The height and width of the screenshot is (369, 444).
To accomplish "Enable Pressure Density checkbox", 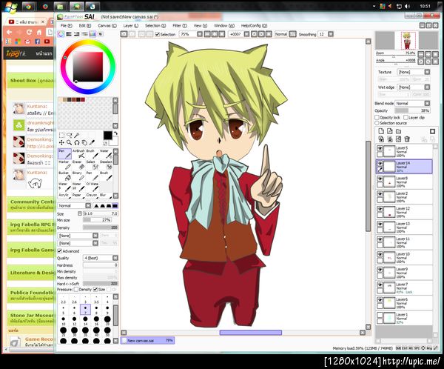I will [x=76, y=290].
